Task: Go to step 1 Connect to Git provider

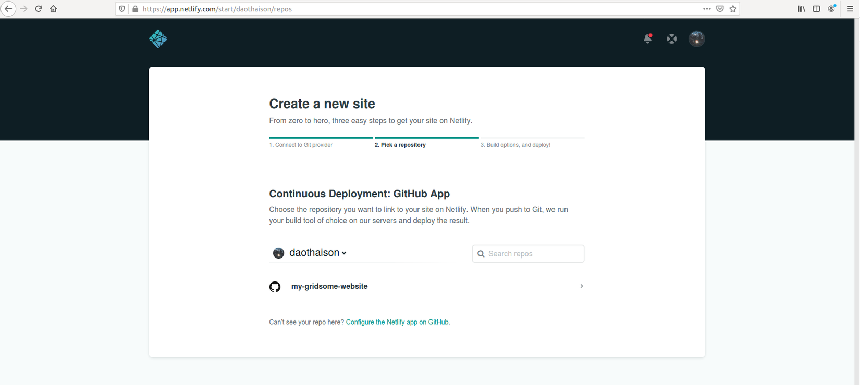Action: 301,145
